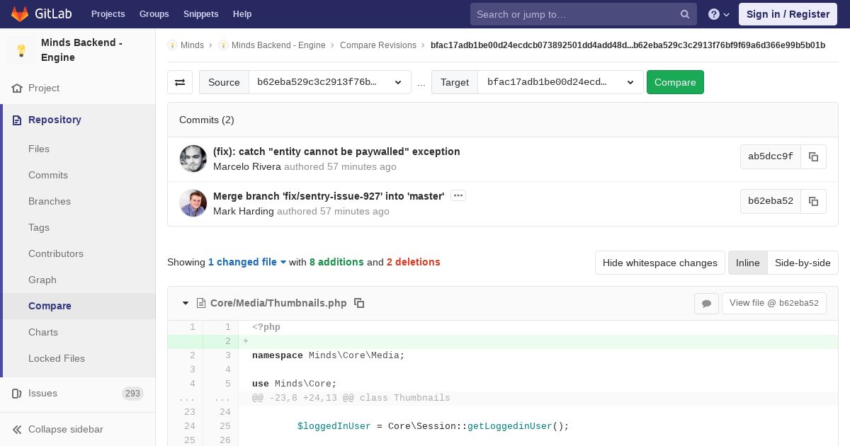Click Hide whitespace changes button
Image resolution: width=850 pixels, height=446 pixels.
coord(660,263)
